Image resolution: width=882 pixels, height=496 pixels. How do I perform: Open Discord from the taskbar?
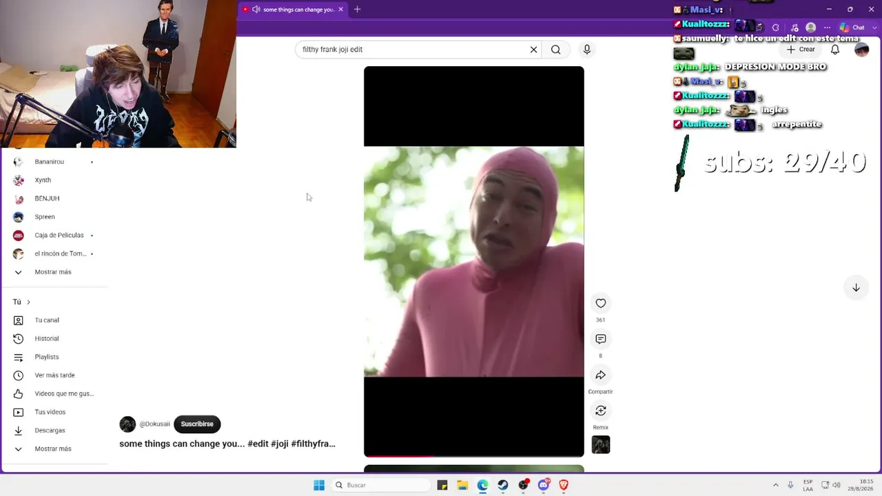tap(544, 485)
